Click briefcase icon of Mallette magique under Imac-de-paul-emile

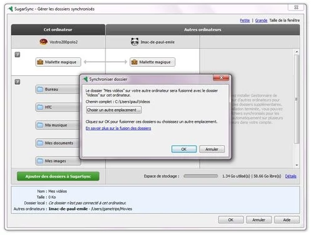coord(134,62)
